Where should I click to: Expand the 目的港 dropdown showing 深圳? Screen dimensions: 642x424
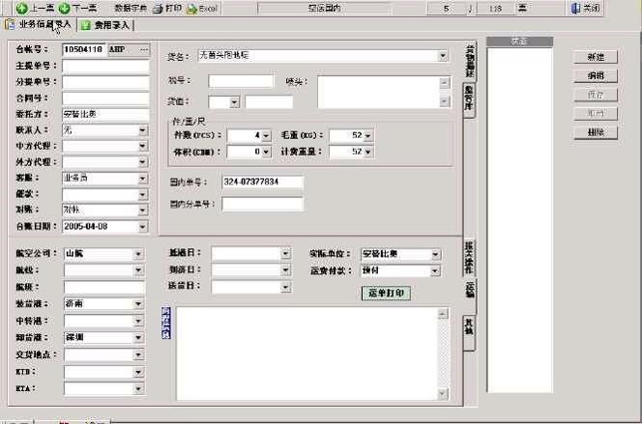pos(142,338)
